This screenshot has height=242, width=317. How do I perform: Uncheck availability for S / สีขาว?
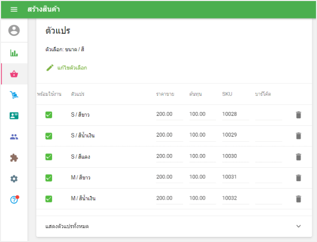click(x=49, y=115)
